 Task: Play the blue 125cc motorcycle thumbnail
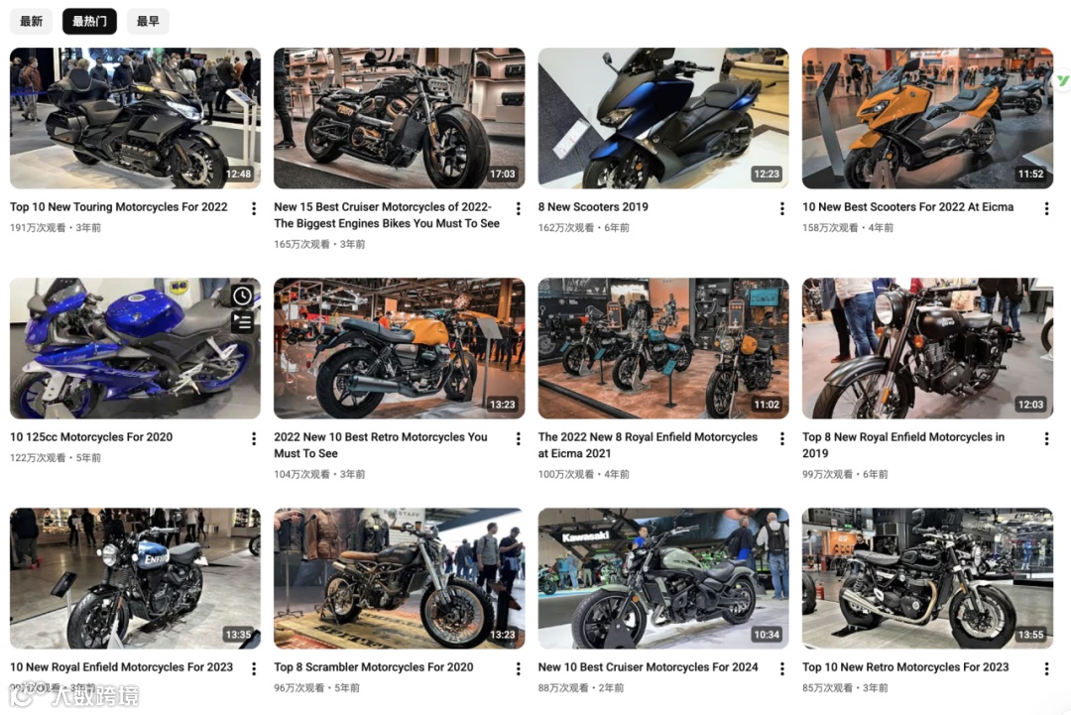coord(135,348)
